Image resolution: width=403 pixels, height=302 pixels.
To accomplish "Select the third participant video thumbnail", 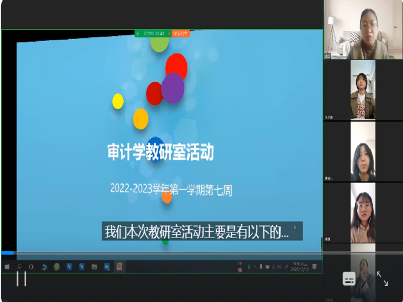I will click(x=363, y=151).
